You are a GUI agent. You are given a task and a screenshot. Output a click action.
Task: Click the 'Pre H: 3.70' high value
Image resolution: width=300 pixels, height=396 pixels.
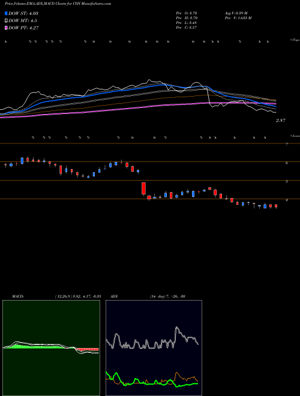pos(187,18)
